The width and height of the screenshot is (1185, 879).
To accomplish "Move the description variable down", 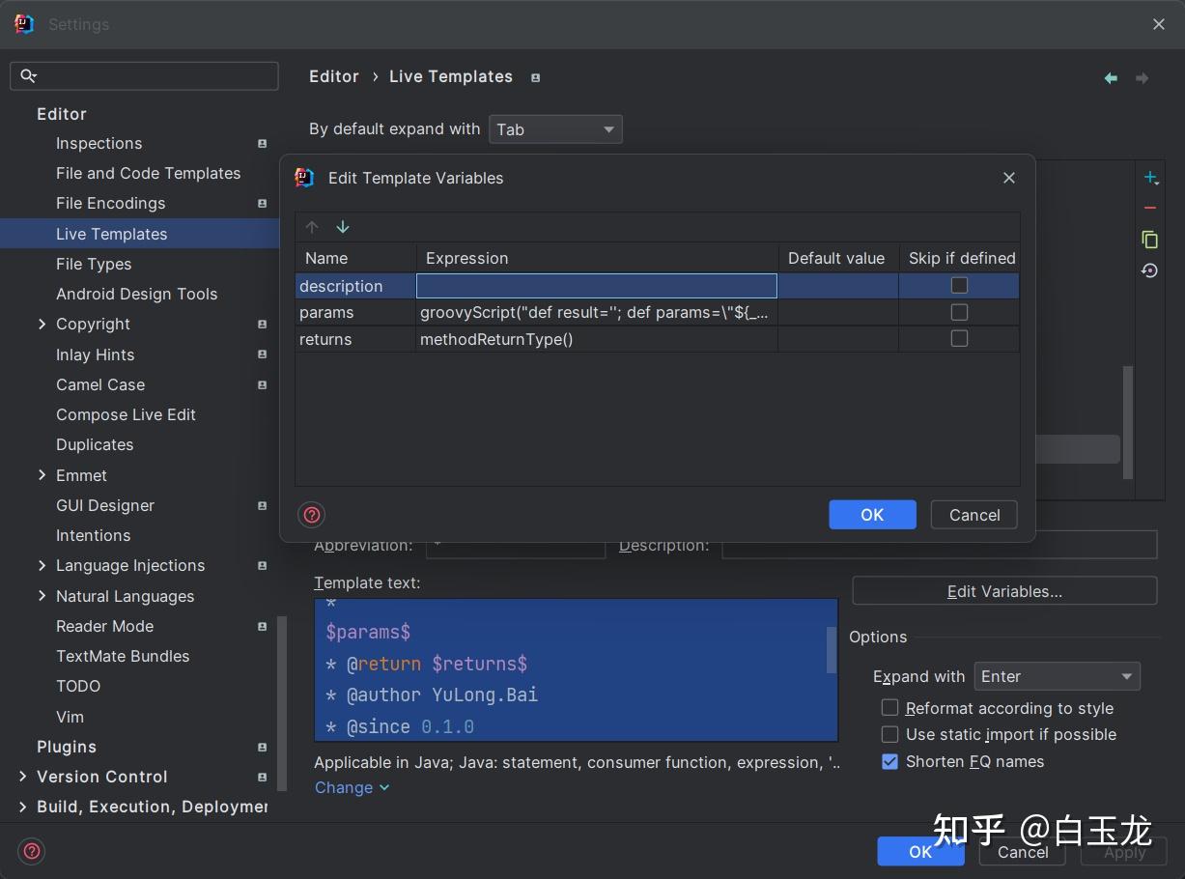I will 343,226.
